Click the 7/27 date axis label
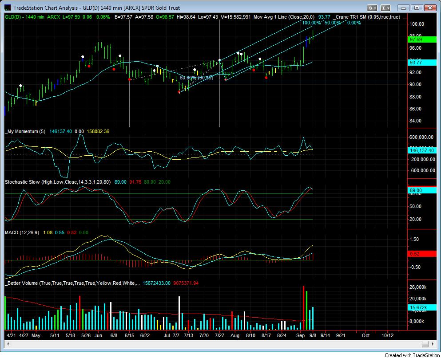This screenshot has height=358, width=441. [219, 335]
